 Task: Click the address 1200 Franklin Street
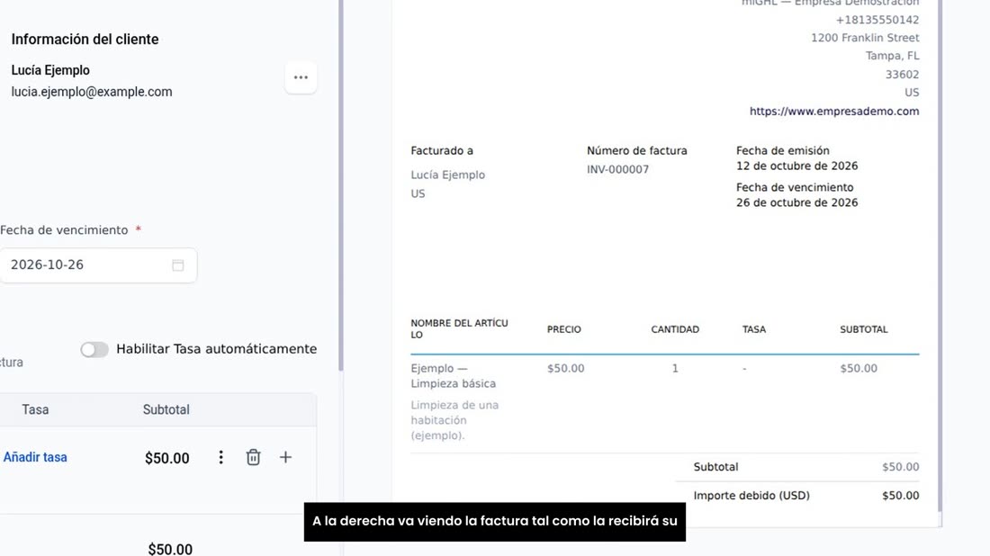(865, 38)
